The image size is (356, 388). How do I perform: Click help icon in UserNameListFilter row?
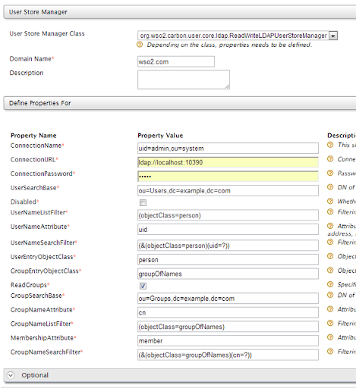[x=330, y=212]
